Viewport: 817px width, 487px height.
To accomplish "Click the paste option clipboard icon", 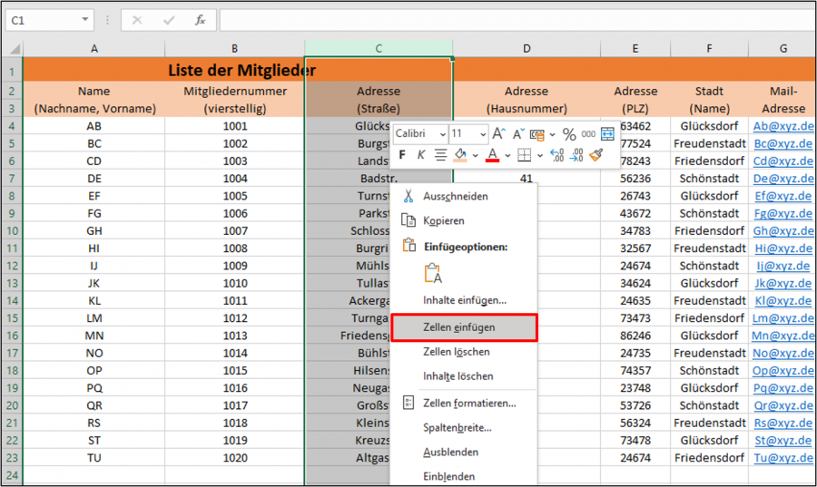I will point(432,273).
